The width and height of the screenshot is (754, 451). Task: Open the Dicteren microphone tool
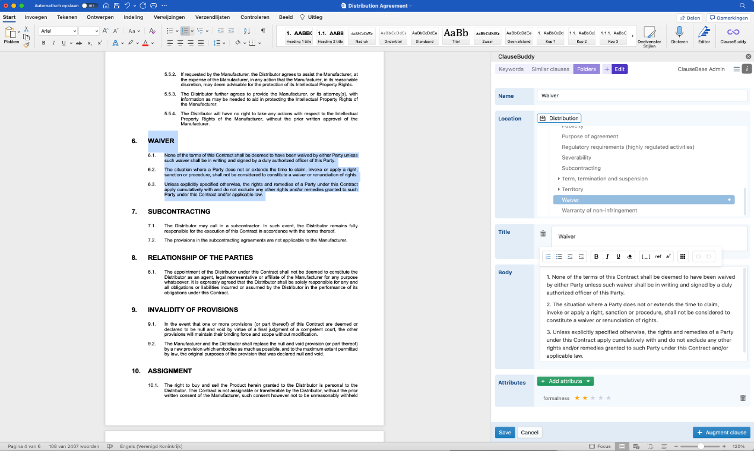679,33
